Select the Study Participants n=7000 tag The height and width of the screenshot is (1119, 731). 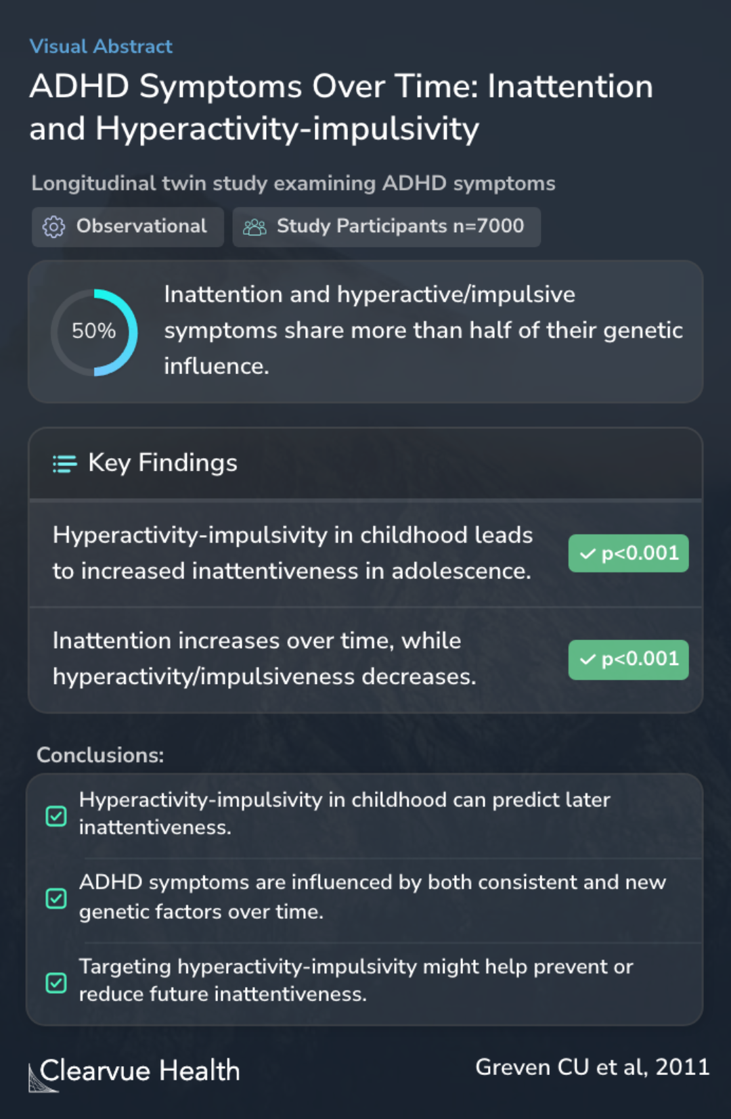[x=386, y=227]
